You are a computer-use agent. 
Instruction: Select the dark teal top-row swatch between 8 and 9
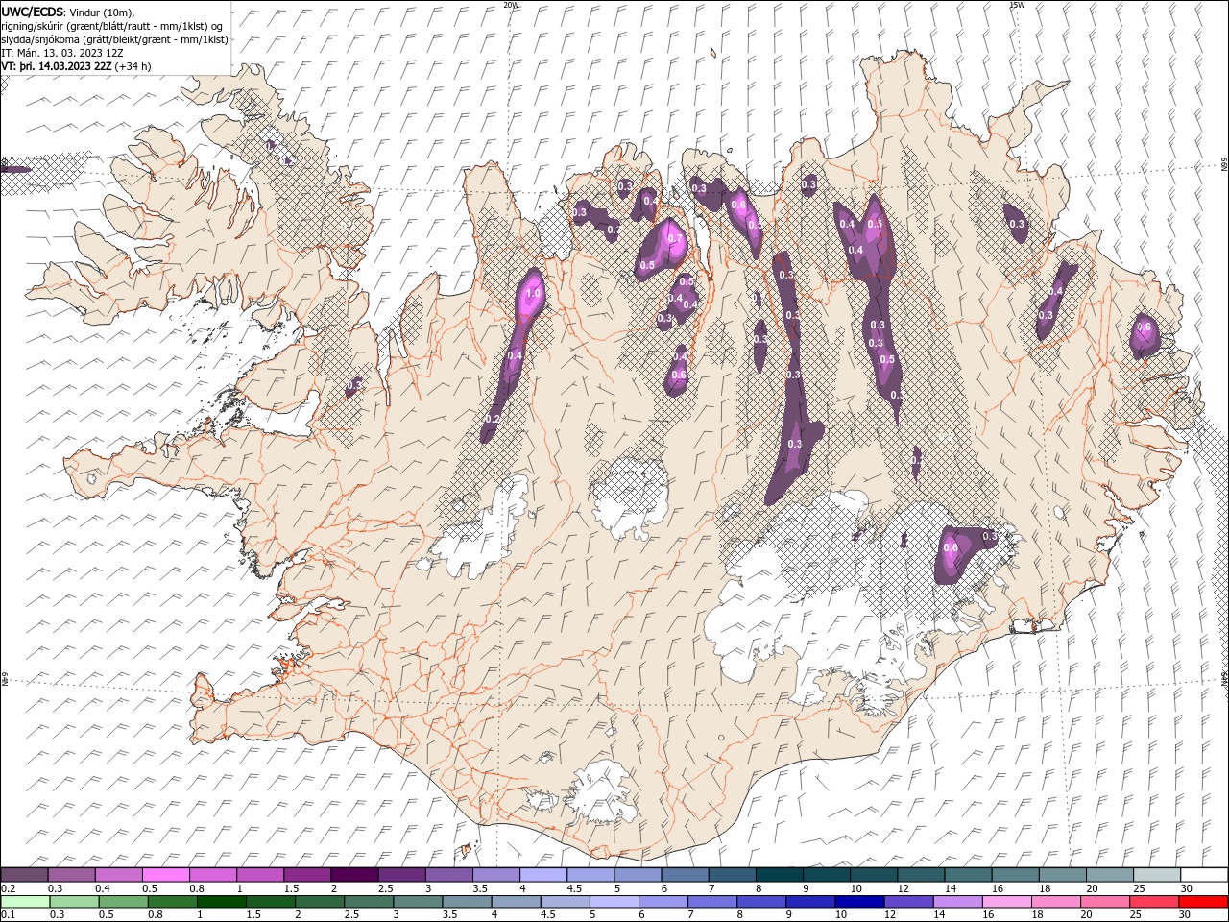click(x=780, y=875)
